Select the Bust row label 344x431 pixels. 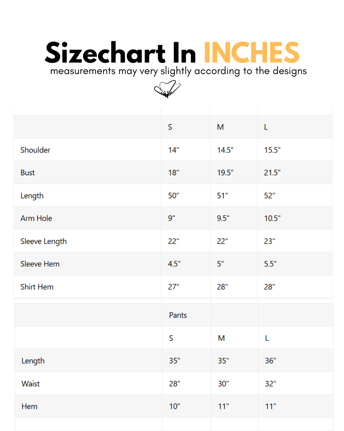(28, 173)
